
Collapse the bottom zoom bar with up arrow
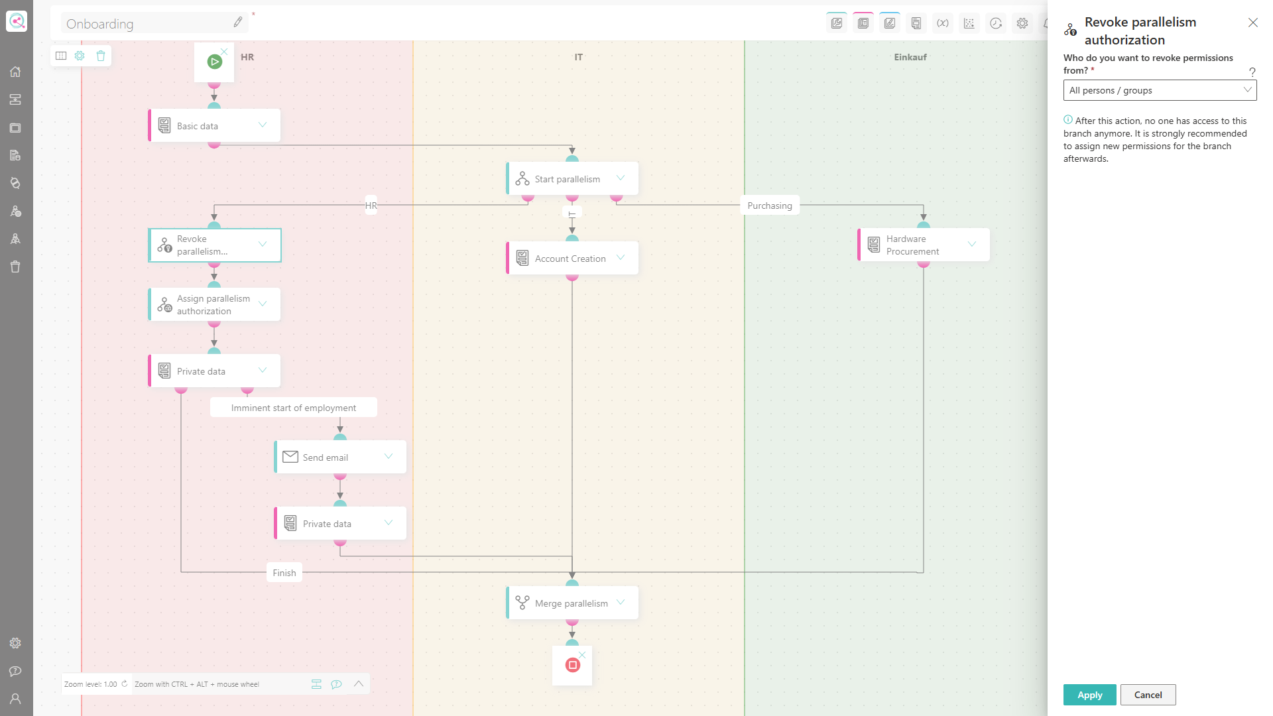359,684
